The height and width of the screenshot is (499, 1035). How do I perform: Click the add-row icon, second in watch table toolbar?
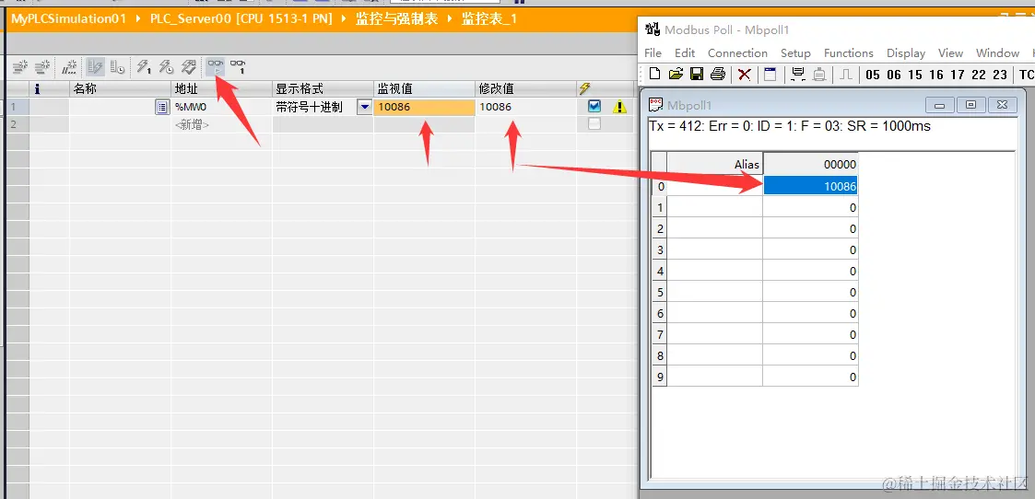click(x=43, y=66)
